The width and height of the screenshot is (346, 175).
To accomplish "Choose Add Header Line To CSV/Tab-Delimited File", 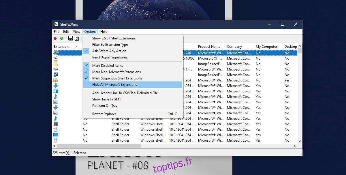I will click(x=133, y=93).
